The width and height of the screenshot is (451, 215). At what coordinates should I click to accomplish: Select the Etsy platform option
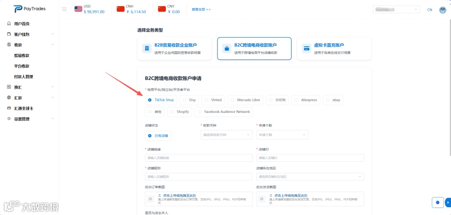(x=189, y=100)
